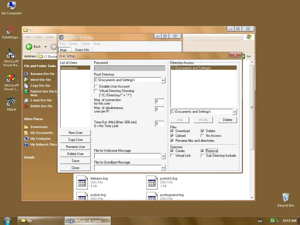Click the Time-Out minutes field
This screenshot has width=300, height=225.
(160, 124)
